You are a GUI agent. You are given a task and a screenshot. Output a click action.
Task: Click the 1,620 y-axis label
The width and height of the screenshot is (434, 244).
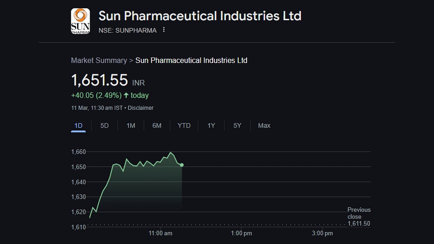tap(78, 212)
